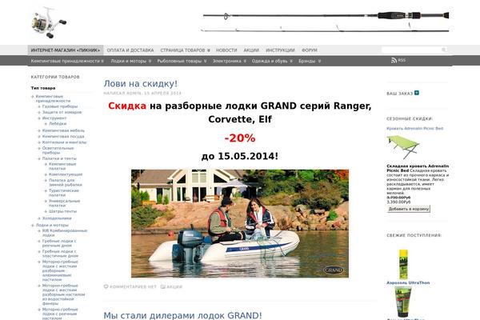Viewport: 480px width, 320px height.
Task: Select Газовые приборы category
Action: click(x=60, y=106)
